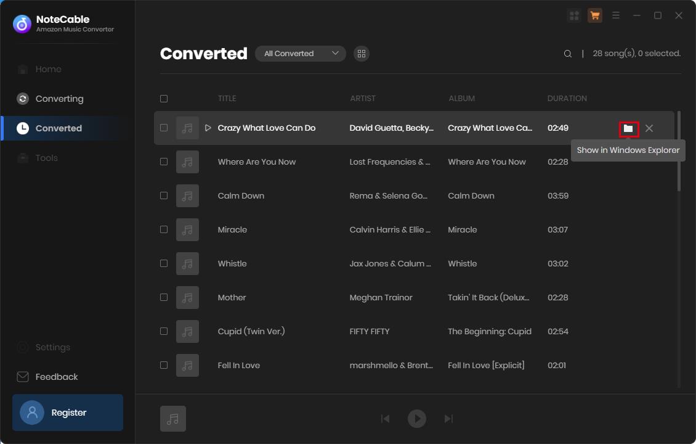Select the song title Calm Down
This screenshot has height=444, width=696.
coord(241,195)
